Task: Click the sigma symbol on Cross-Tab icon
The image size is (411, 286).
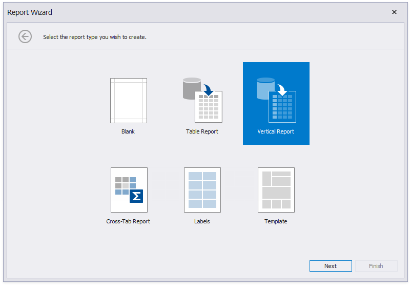Action: point(136,196)
